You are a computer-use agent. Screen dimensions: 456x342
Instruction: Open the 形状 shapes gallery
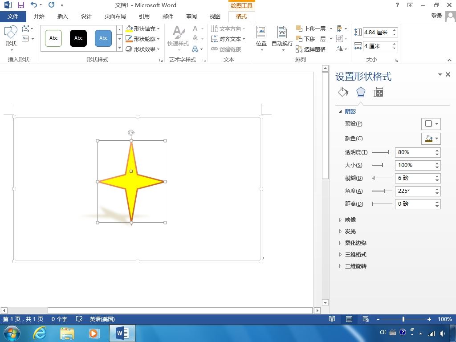pyautogui.click(x=11, y=38)
